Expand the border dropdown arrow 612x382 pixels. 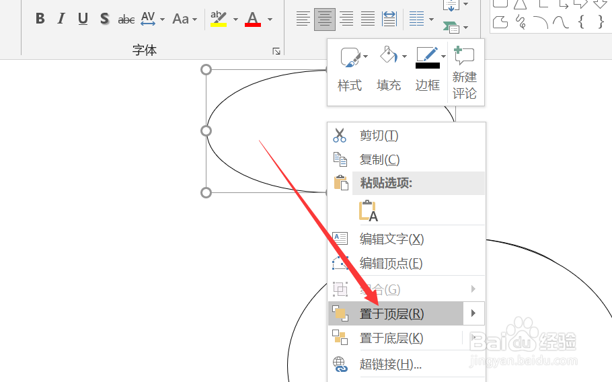coord(443,56)
